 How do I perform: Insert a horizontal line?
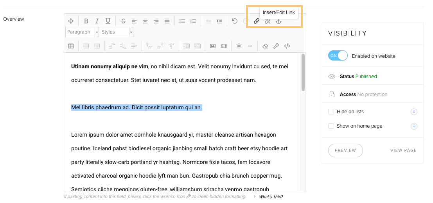250,46
